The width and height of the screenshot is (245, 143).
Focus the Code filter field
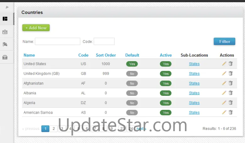tap(104, 42)
